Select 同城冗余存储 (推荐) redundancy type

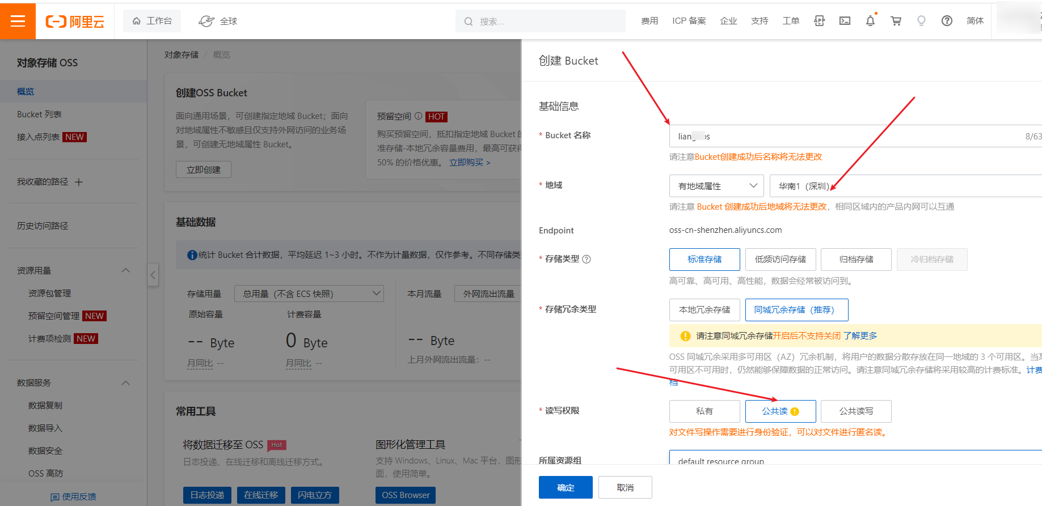point(797,310)
